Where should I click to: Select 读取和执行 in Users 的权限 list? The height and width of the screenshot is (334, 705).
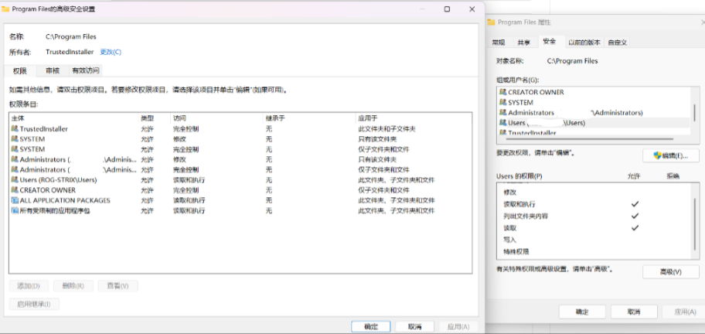pos(519,204)
